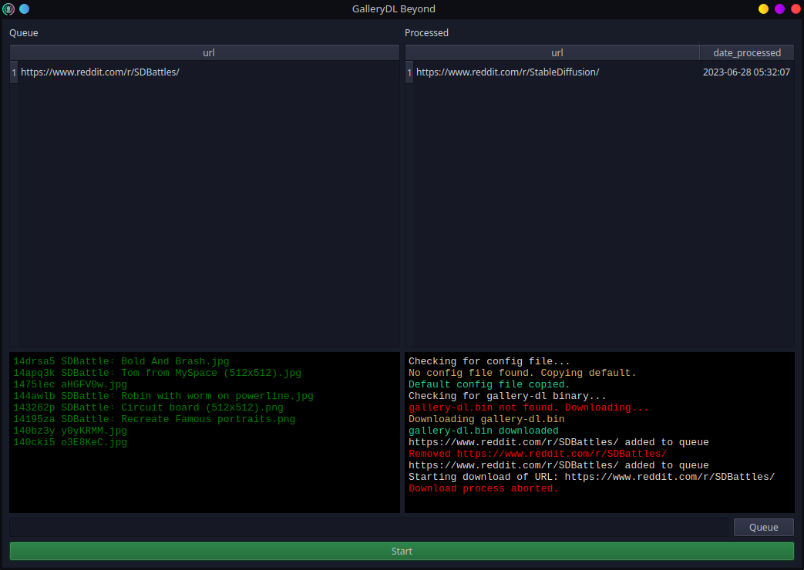
Task: Click 'gallery-dl.bin downloaded' log line
Action: [x=483, y=431]
